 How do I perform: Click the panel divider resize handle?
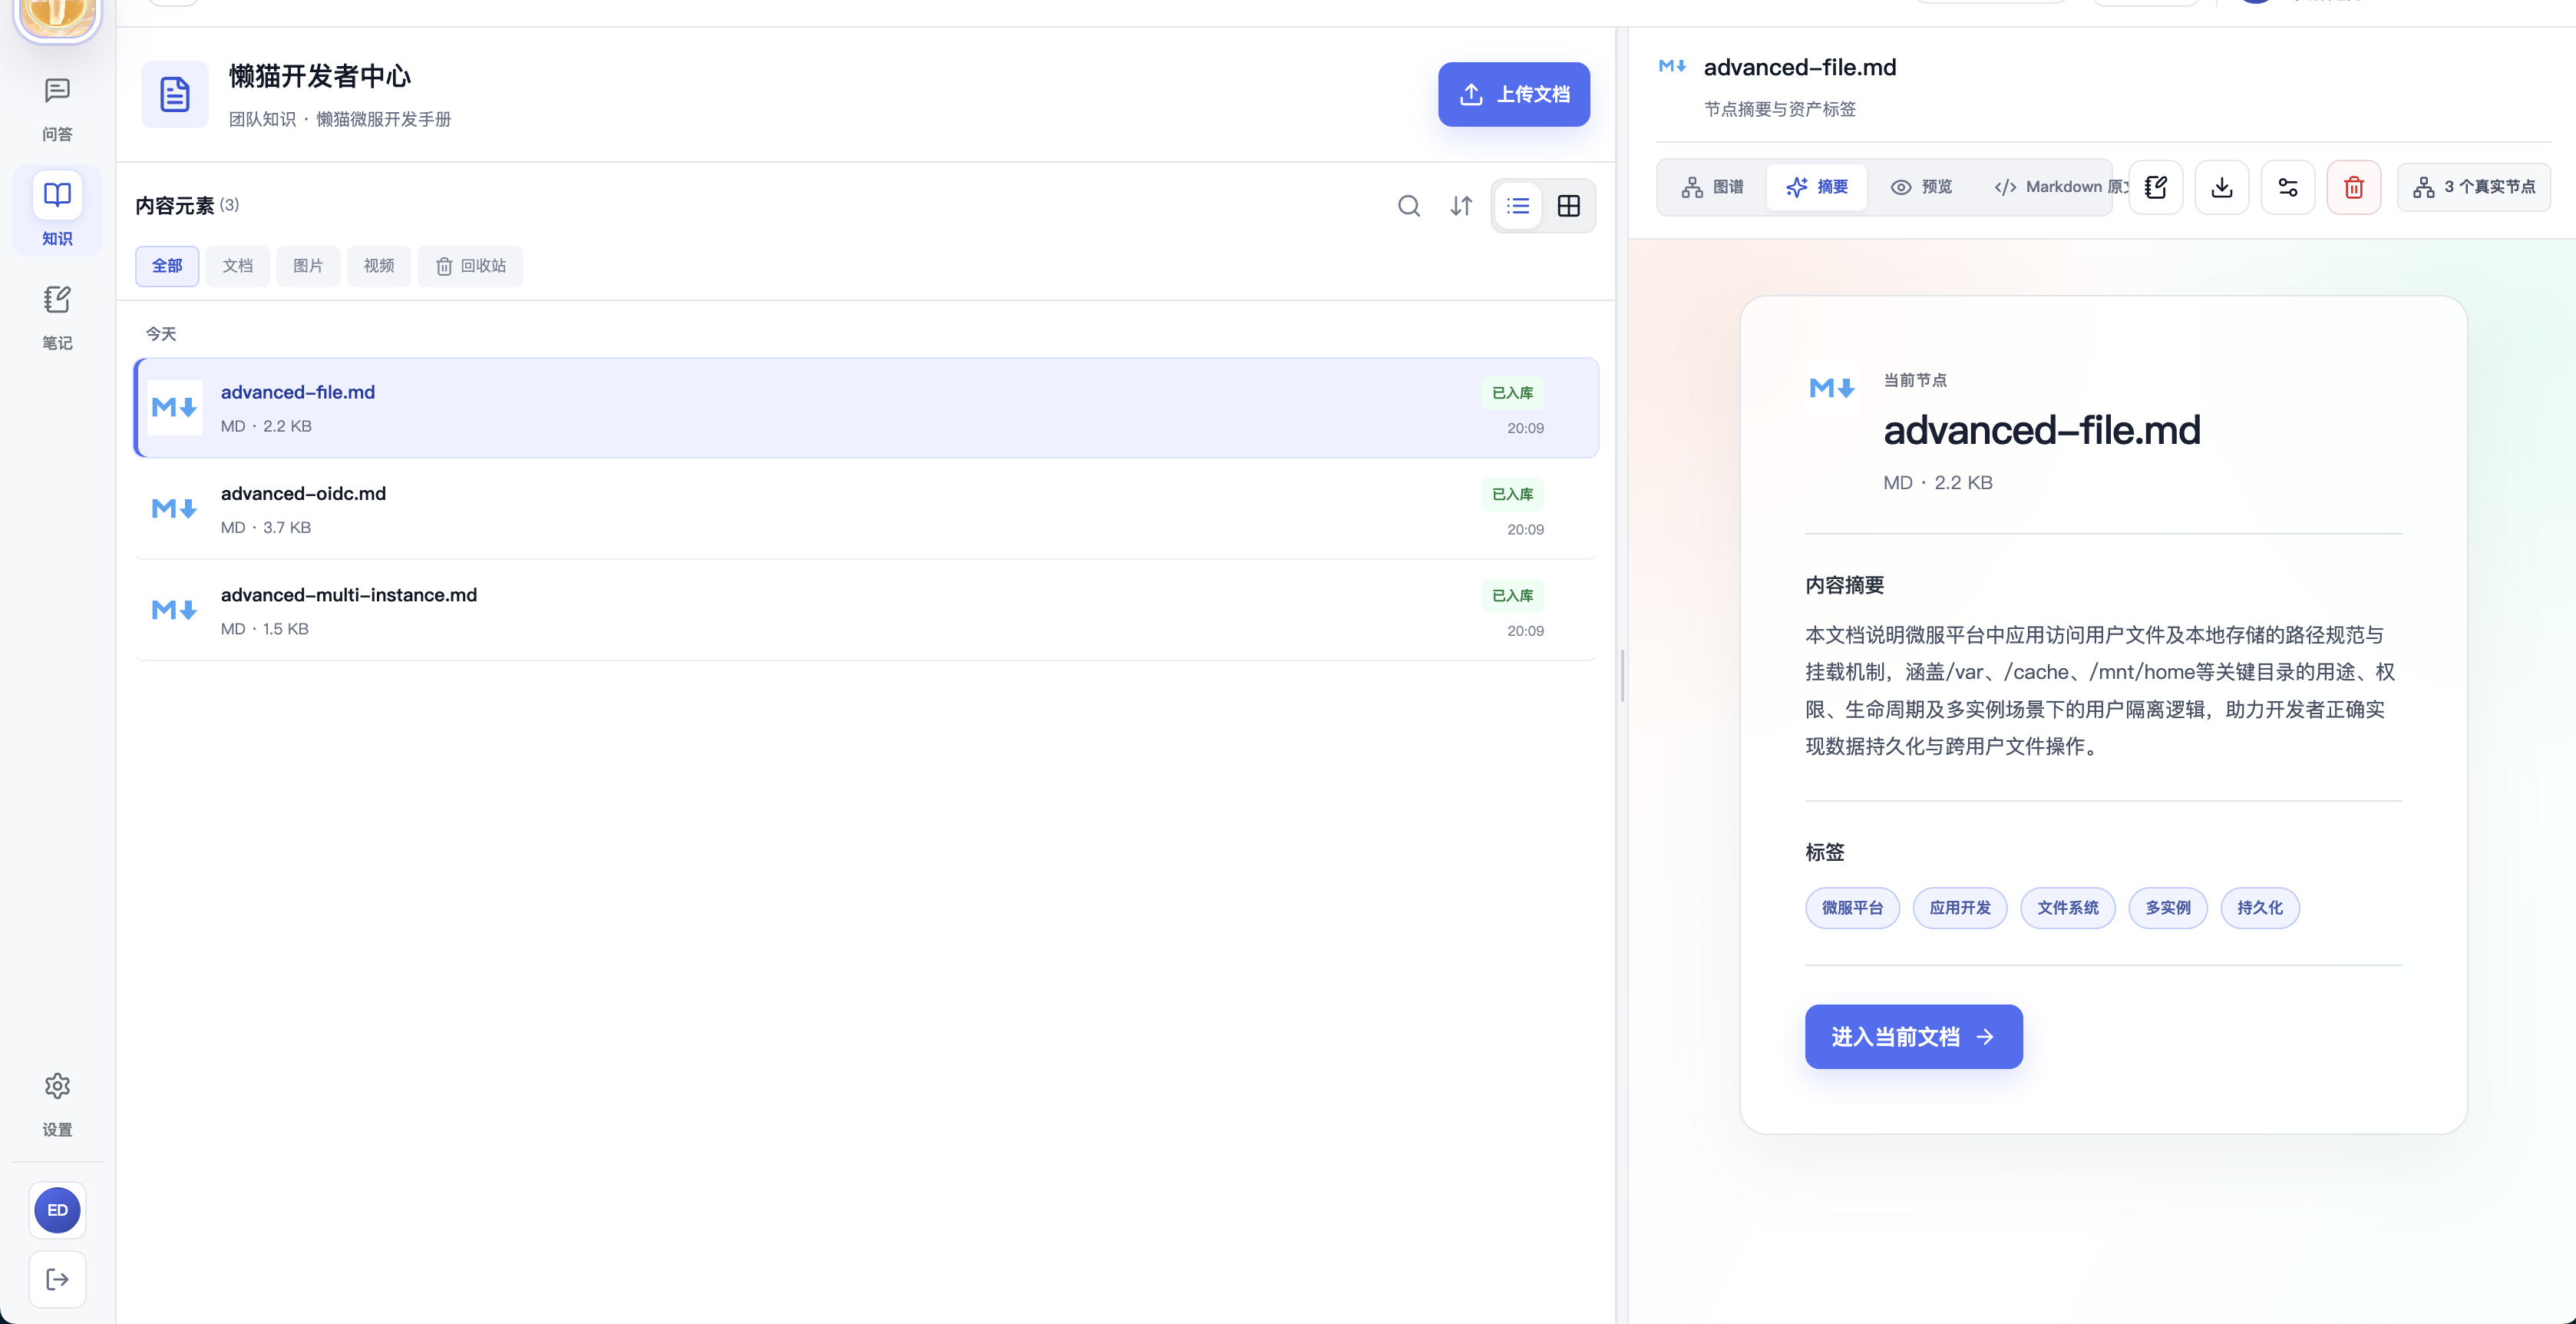click(1622, 676)
